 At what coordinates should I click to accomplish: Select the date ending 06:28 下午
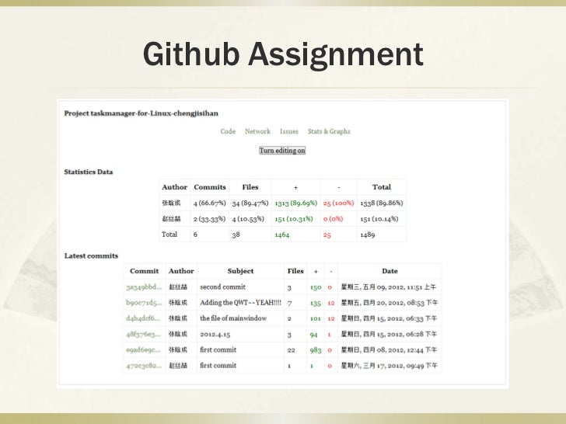389,334
